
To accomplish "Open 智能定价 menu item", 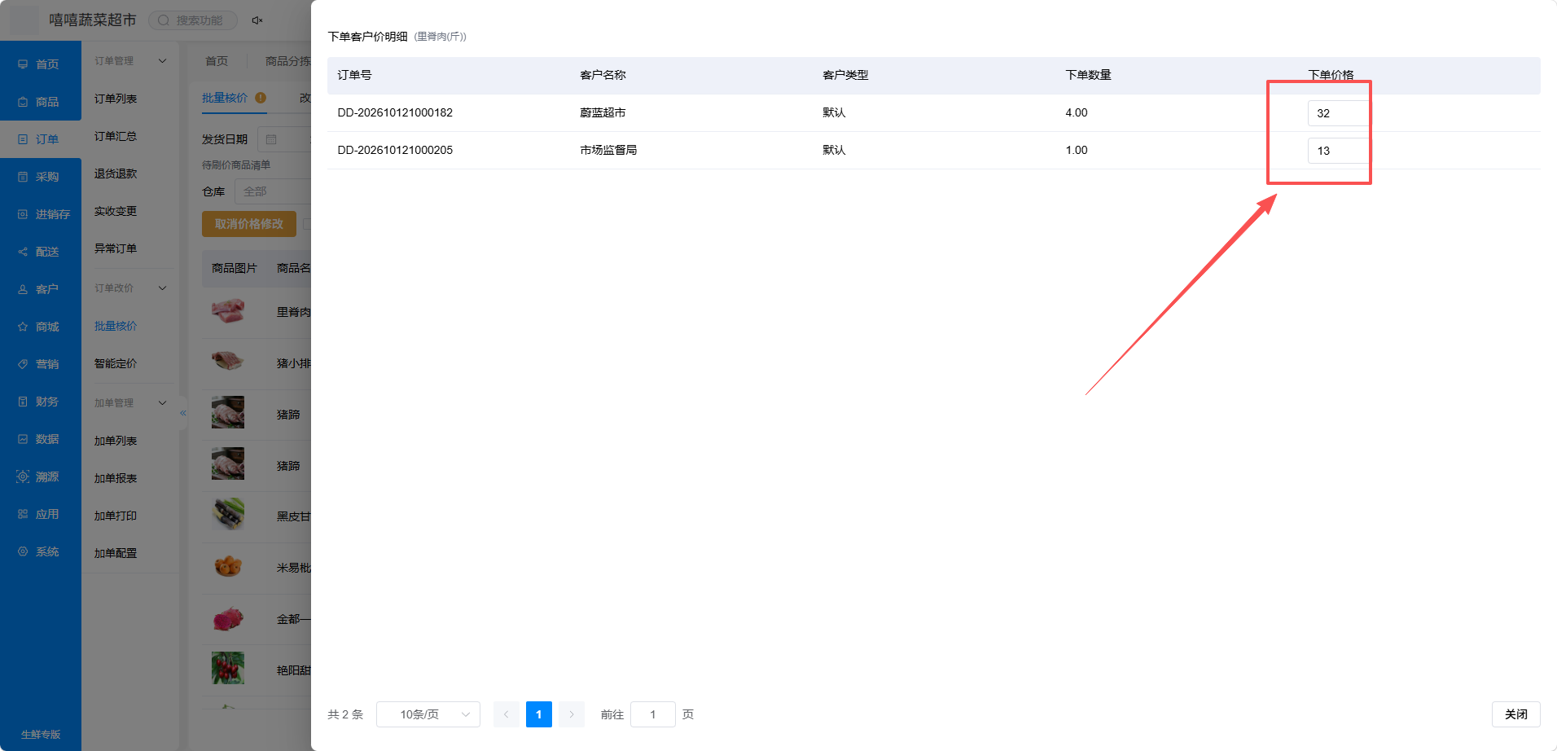I will pos(116,363).
